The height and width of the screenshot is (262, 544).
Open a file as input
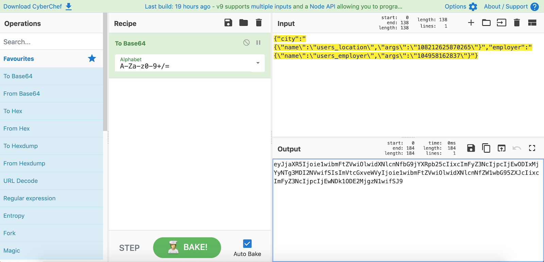[x=502, y=23]
